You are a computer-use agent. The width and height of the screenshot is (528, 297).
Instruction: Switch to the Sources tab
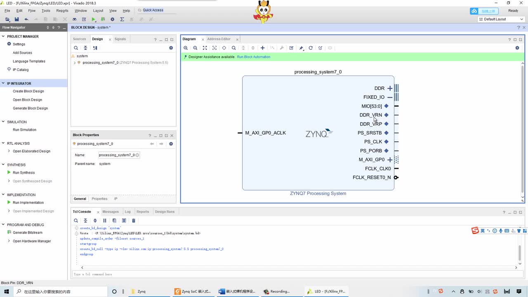point(80,39)
